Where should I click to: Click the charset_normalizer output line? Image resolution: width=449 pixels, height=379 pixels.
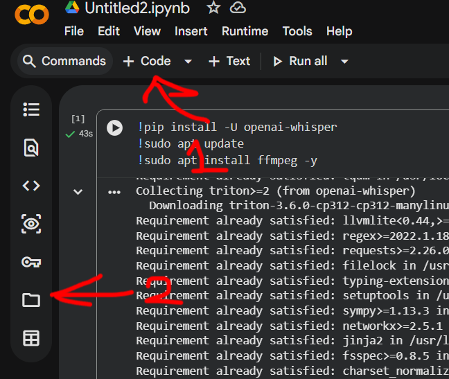point(292,371)
